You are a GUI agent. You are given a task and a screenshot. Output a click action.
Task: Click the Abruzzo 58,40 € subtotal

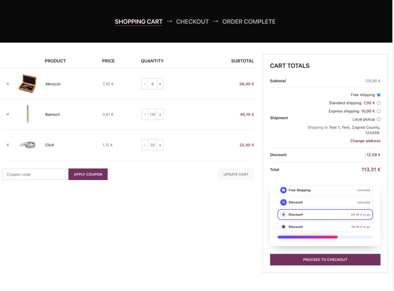tap(247, 84)
